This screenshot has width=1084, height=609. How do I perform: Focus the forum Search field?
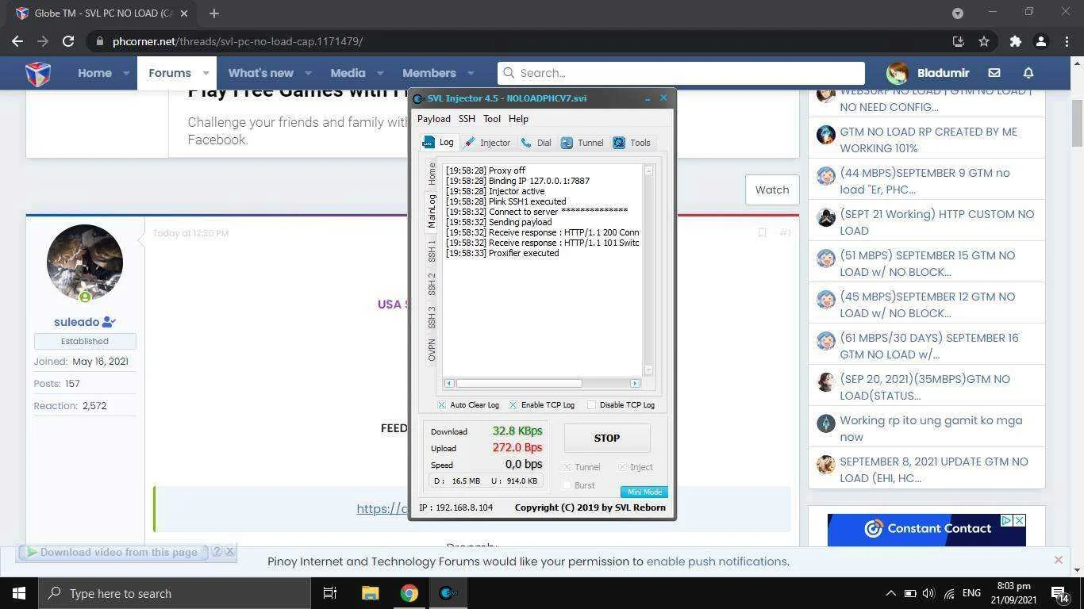click(x=681, y=73)
